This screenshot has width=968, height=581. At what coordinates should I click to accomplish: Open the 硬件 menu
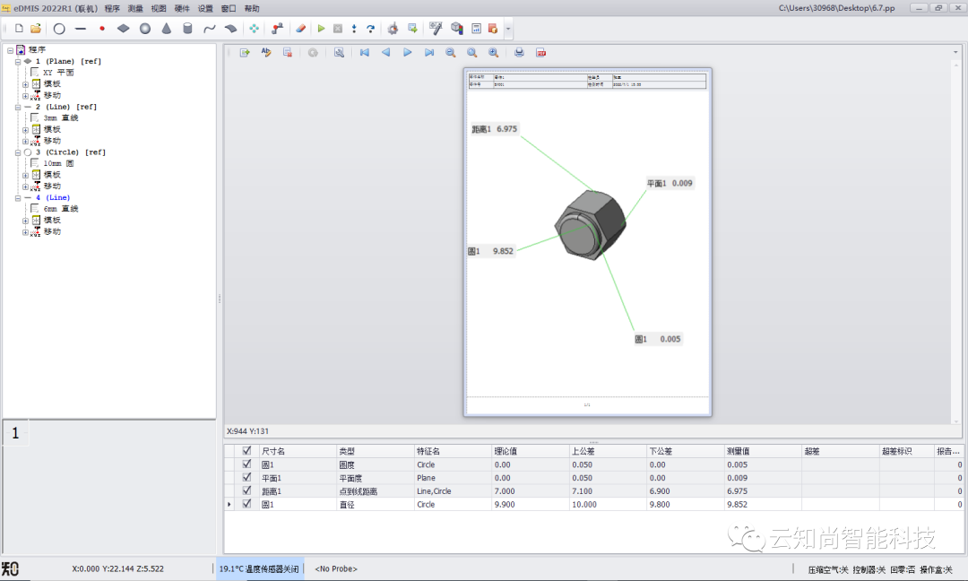(x=182, y=8)
